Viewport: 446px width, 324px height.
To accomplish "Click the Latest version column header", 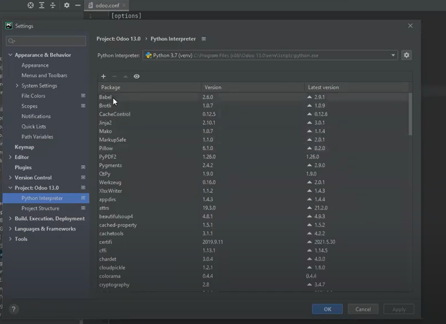I will [357, 87].
